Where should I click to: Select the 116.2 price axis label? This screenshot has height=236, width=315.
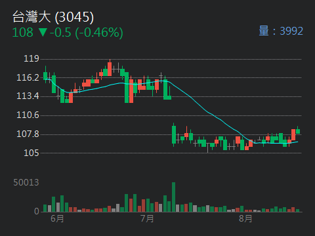(x=28, y=77)
